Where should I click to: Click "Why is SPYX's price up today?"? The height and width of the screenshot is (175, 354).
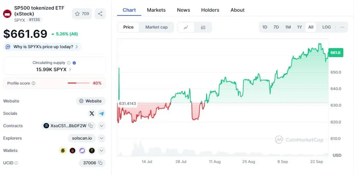click(43, 47)
